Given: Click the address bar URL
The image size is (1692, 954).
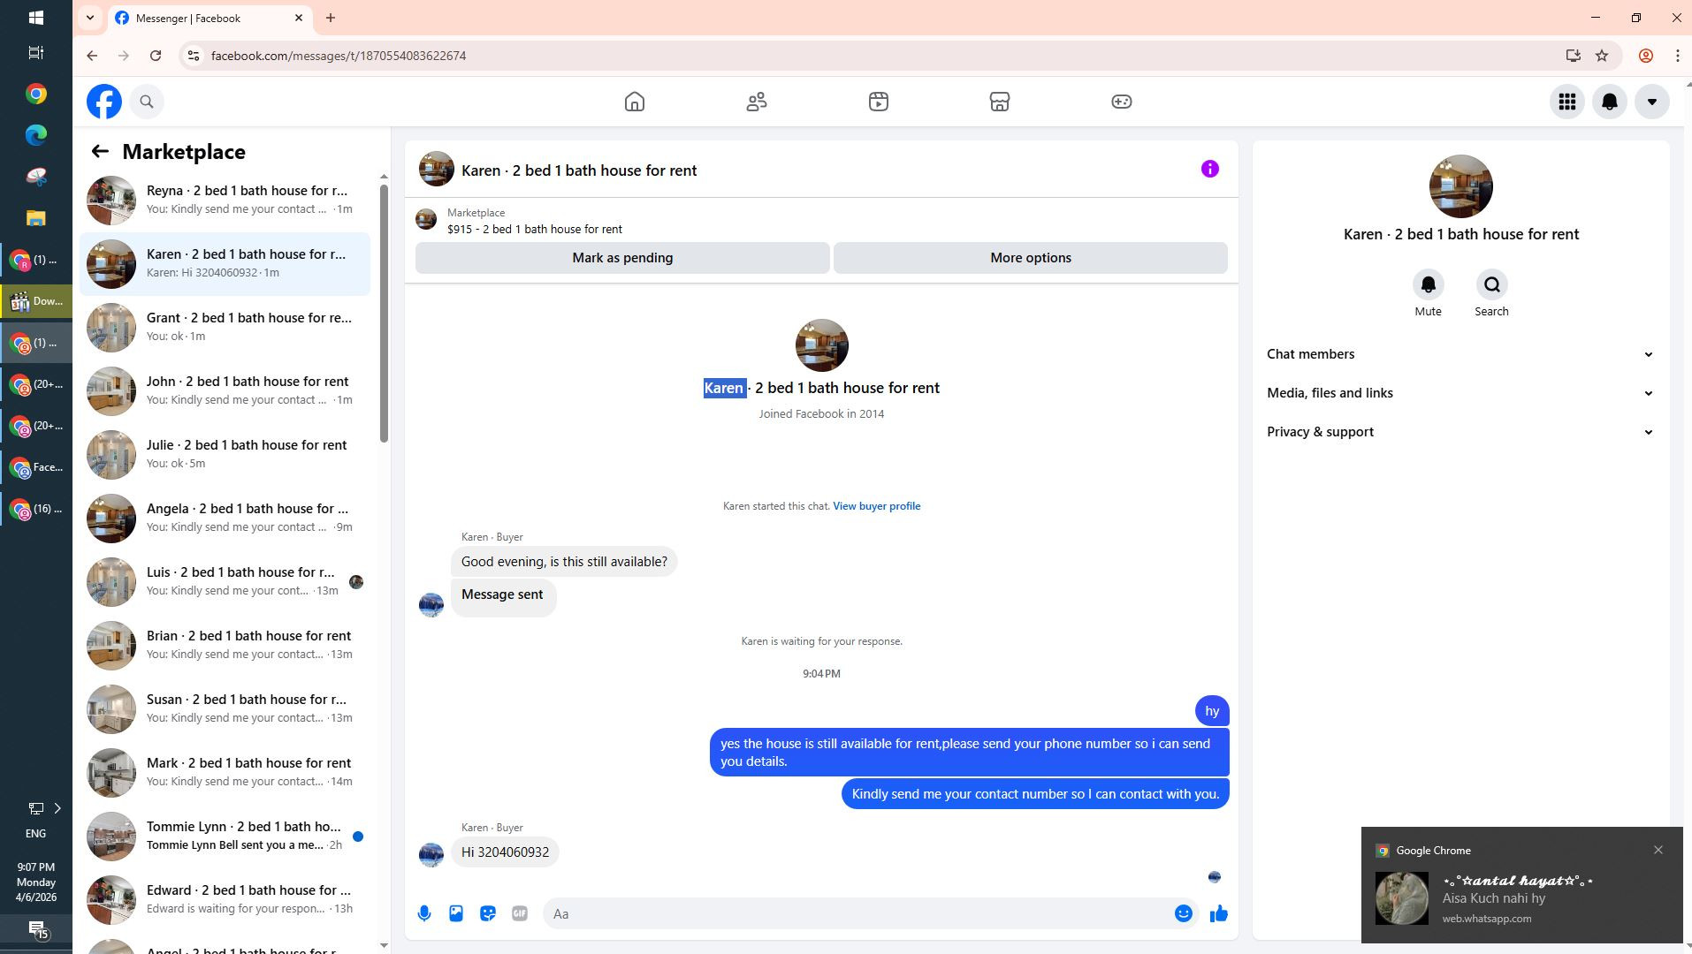Looking at the screenshot, I should point(339,56).
